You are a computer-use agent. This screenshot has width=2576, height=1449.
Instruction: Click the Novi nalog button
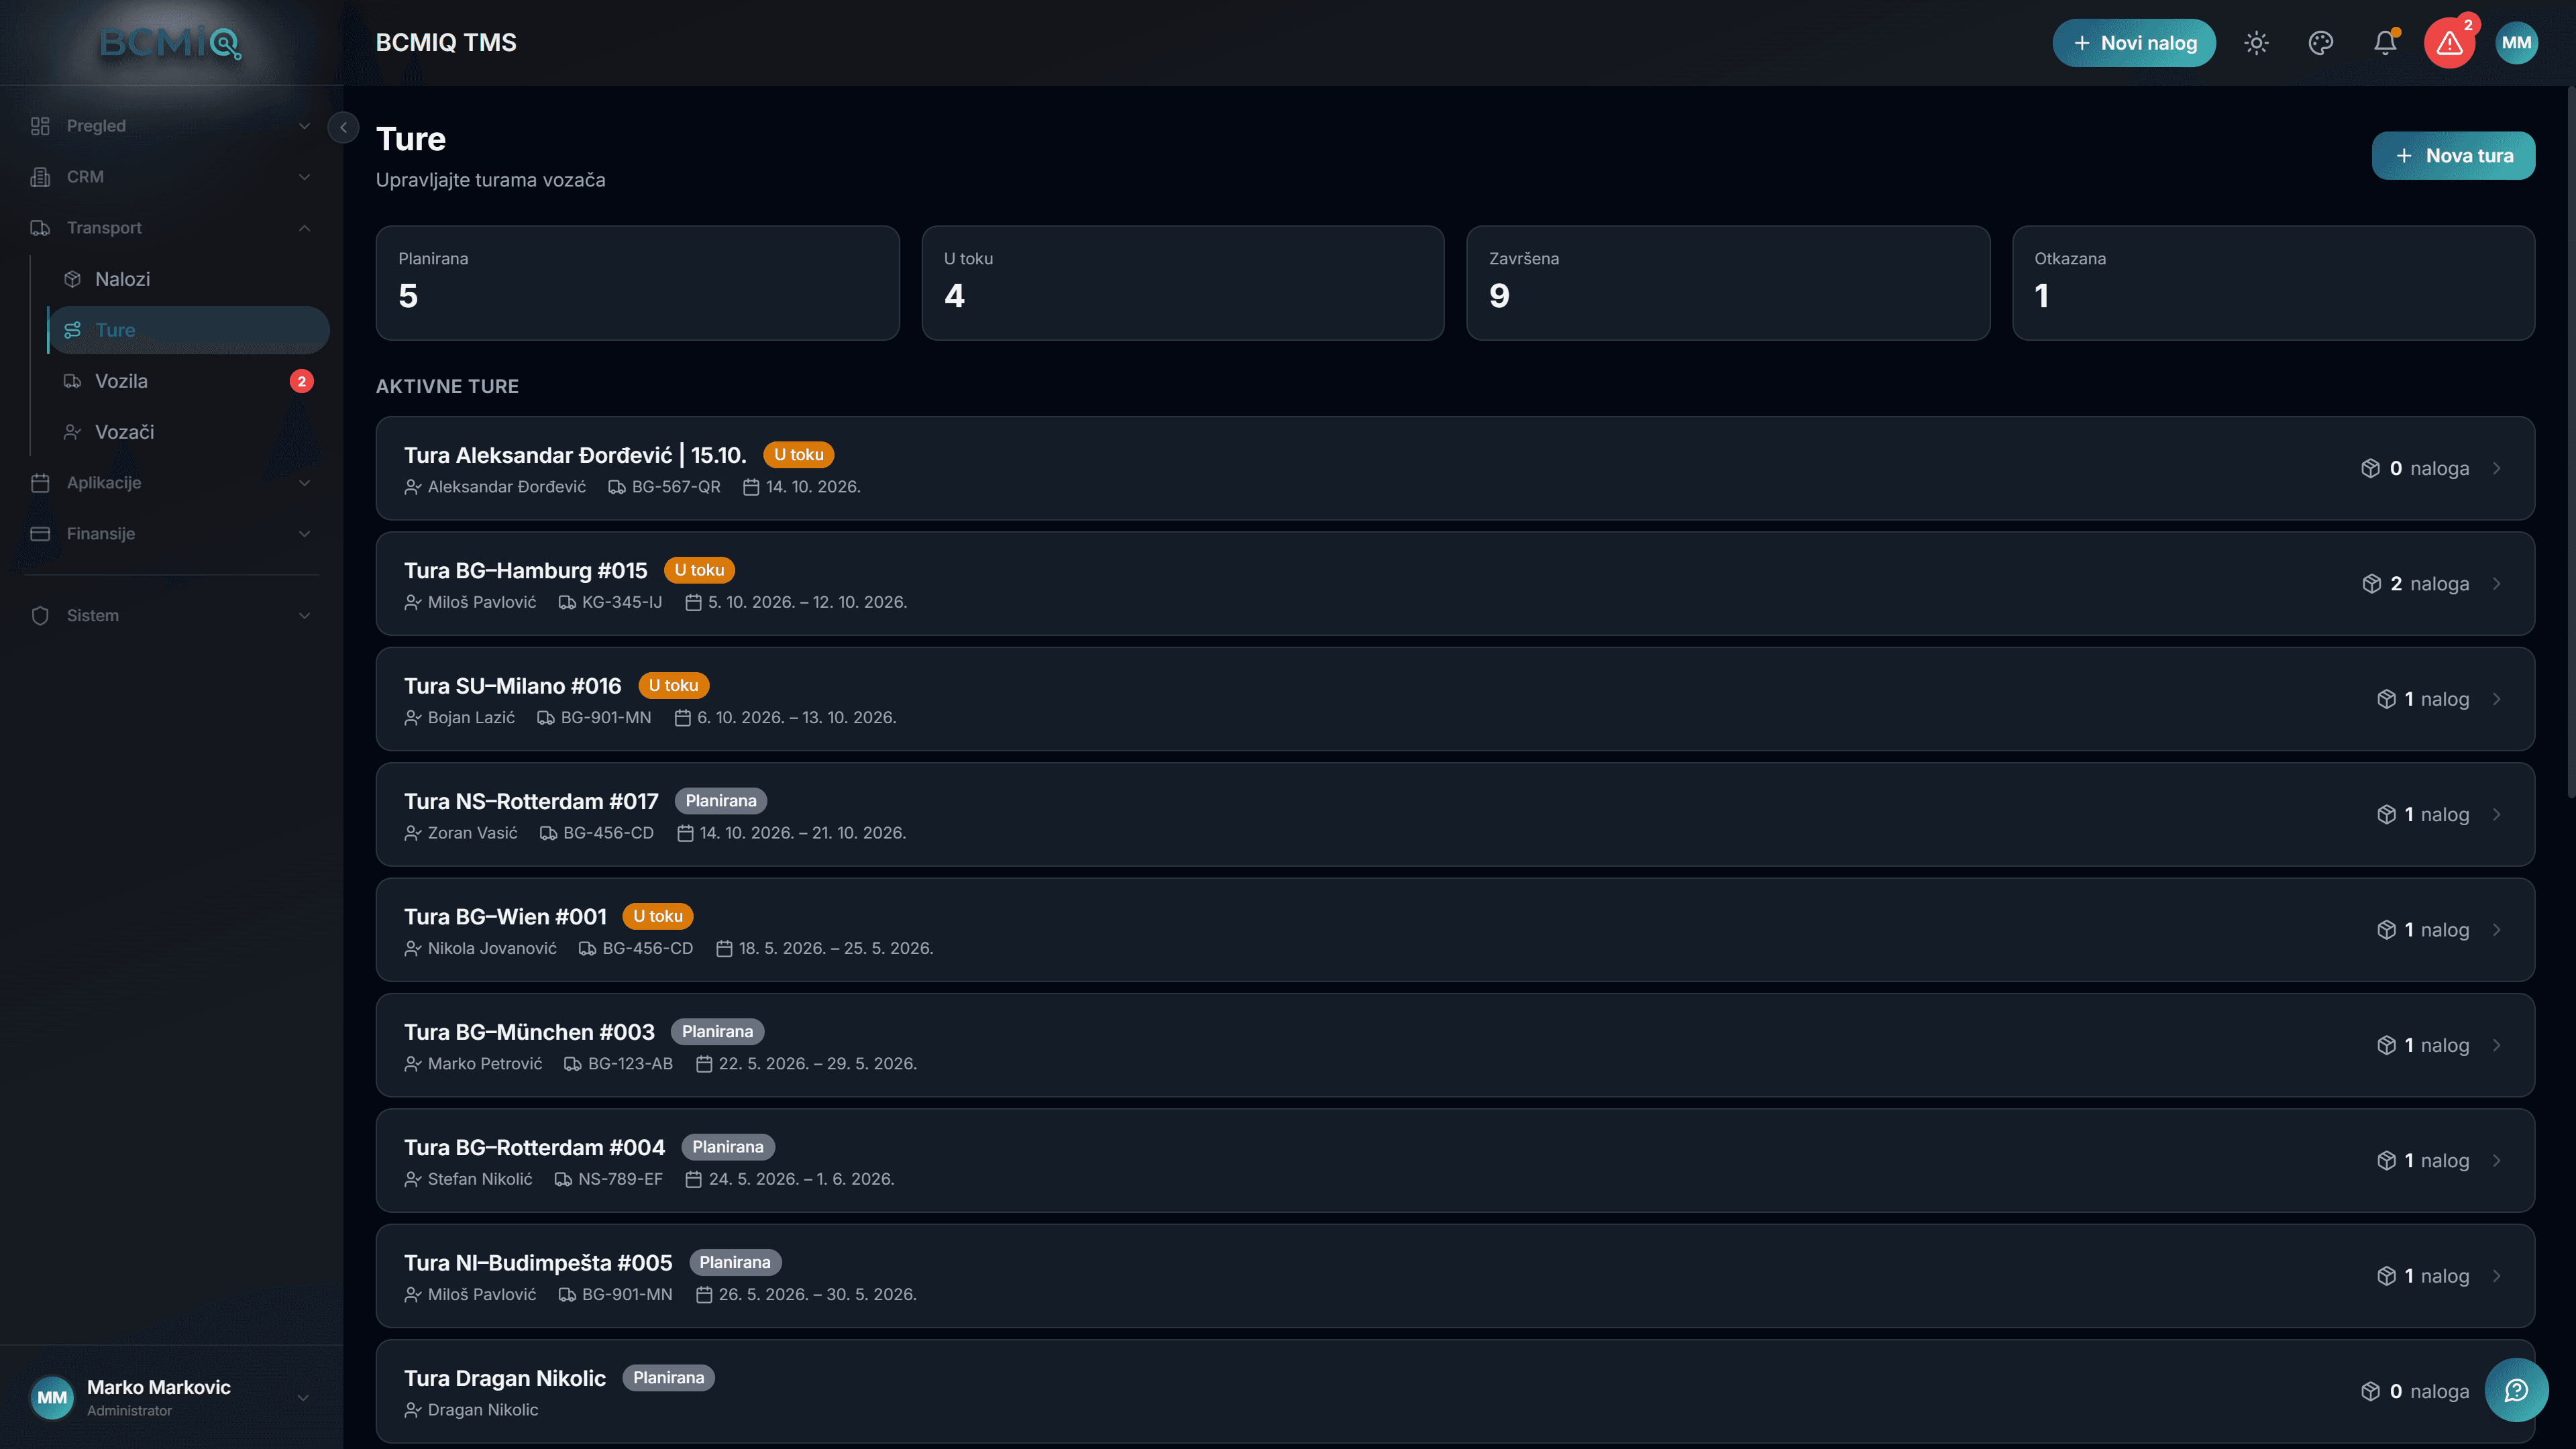(x=2134, y=43)
